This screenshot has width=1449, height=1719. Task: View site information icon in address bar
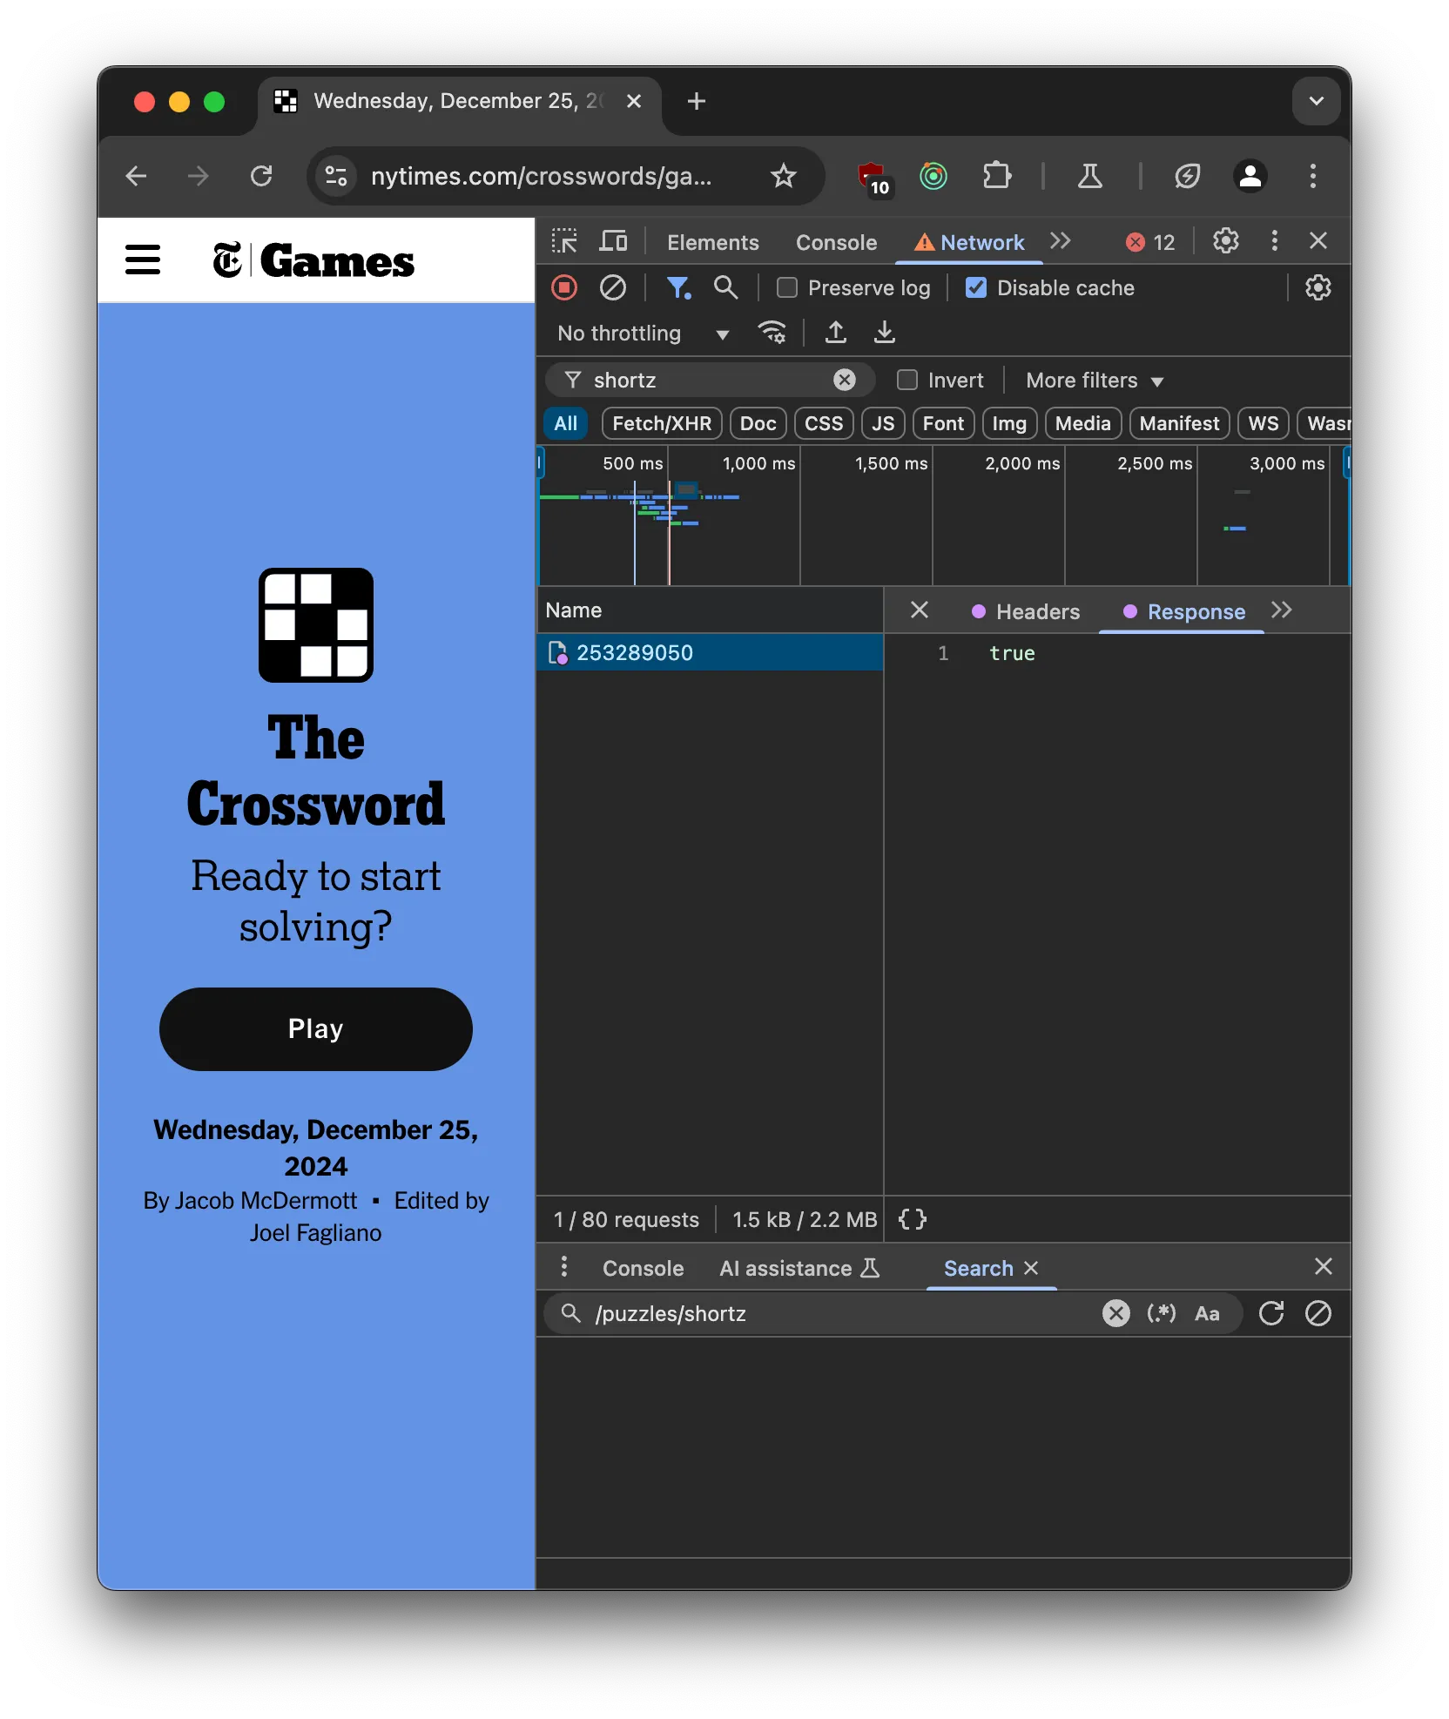click(x=336, y=176)
